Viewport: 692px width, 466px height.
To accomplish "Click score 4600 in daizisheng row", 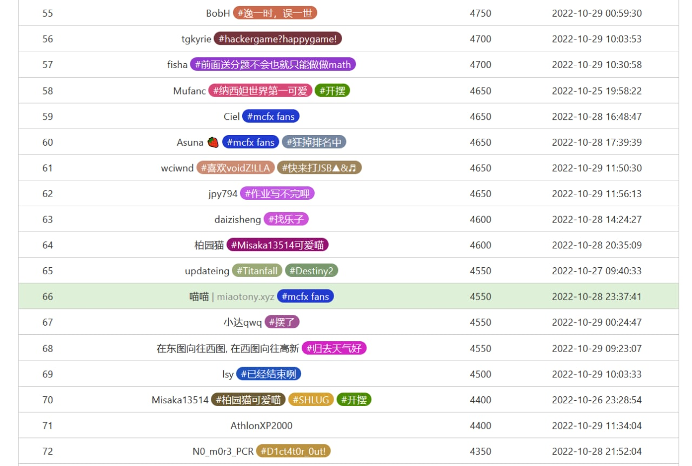I will 481,220.
